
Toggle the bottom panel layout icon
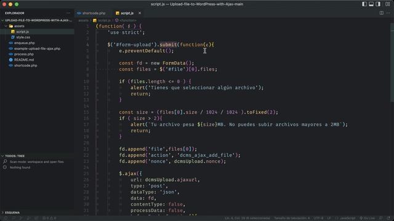(371, 4)
